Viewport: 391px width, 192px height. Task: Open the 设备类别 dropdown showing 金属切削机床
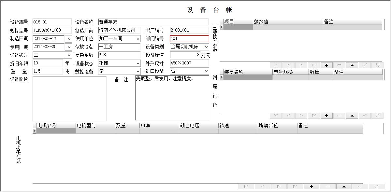point(206,47)
